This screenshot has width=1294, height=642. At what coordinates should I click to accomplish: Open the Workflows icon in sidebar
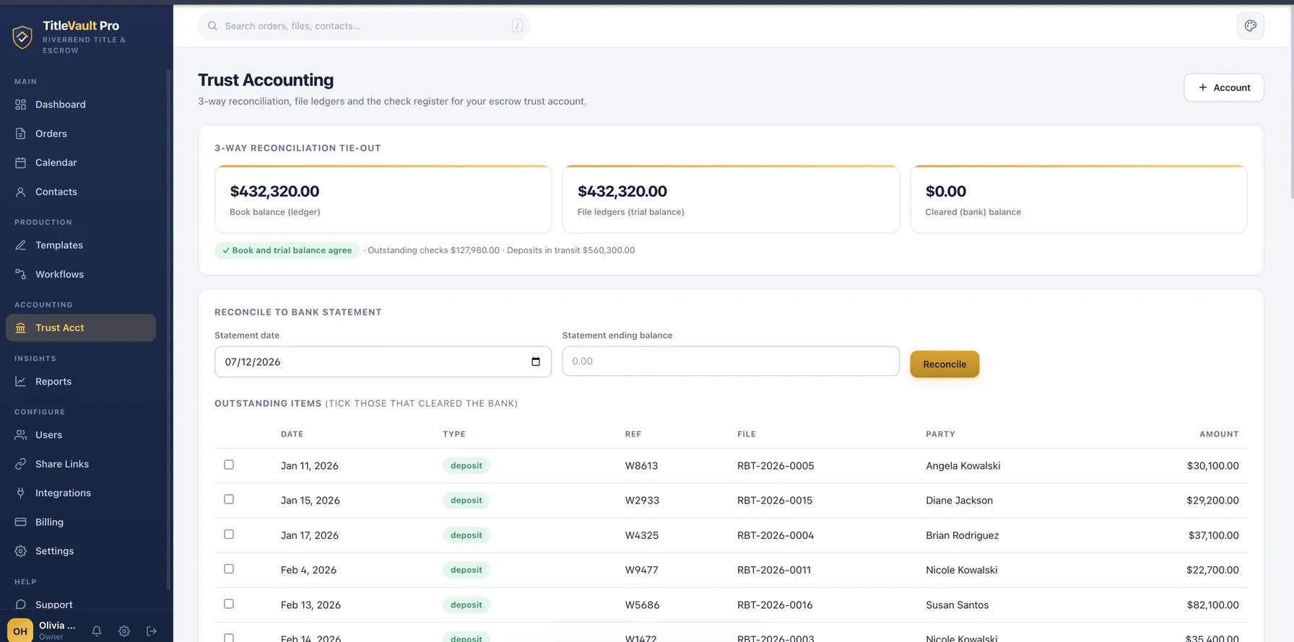pos(20,274)
